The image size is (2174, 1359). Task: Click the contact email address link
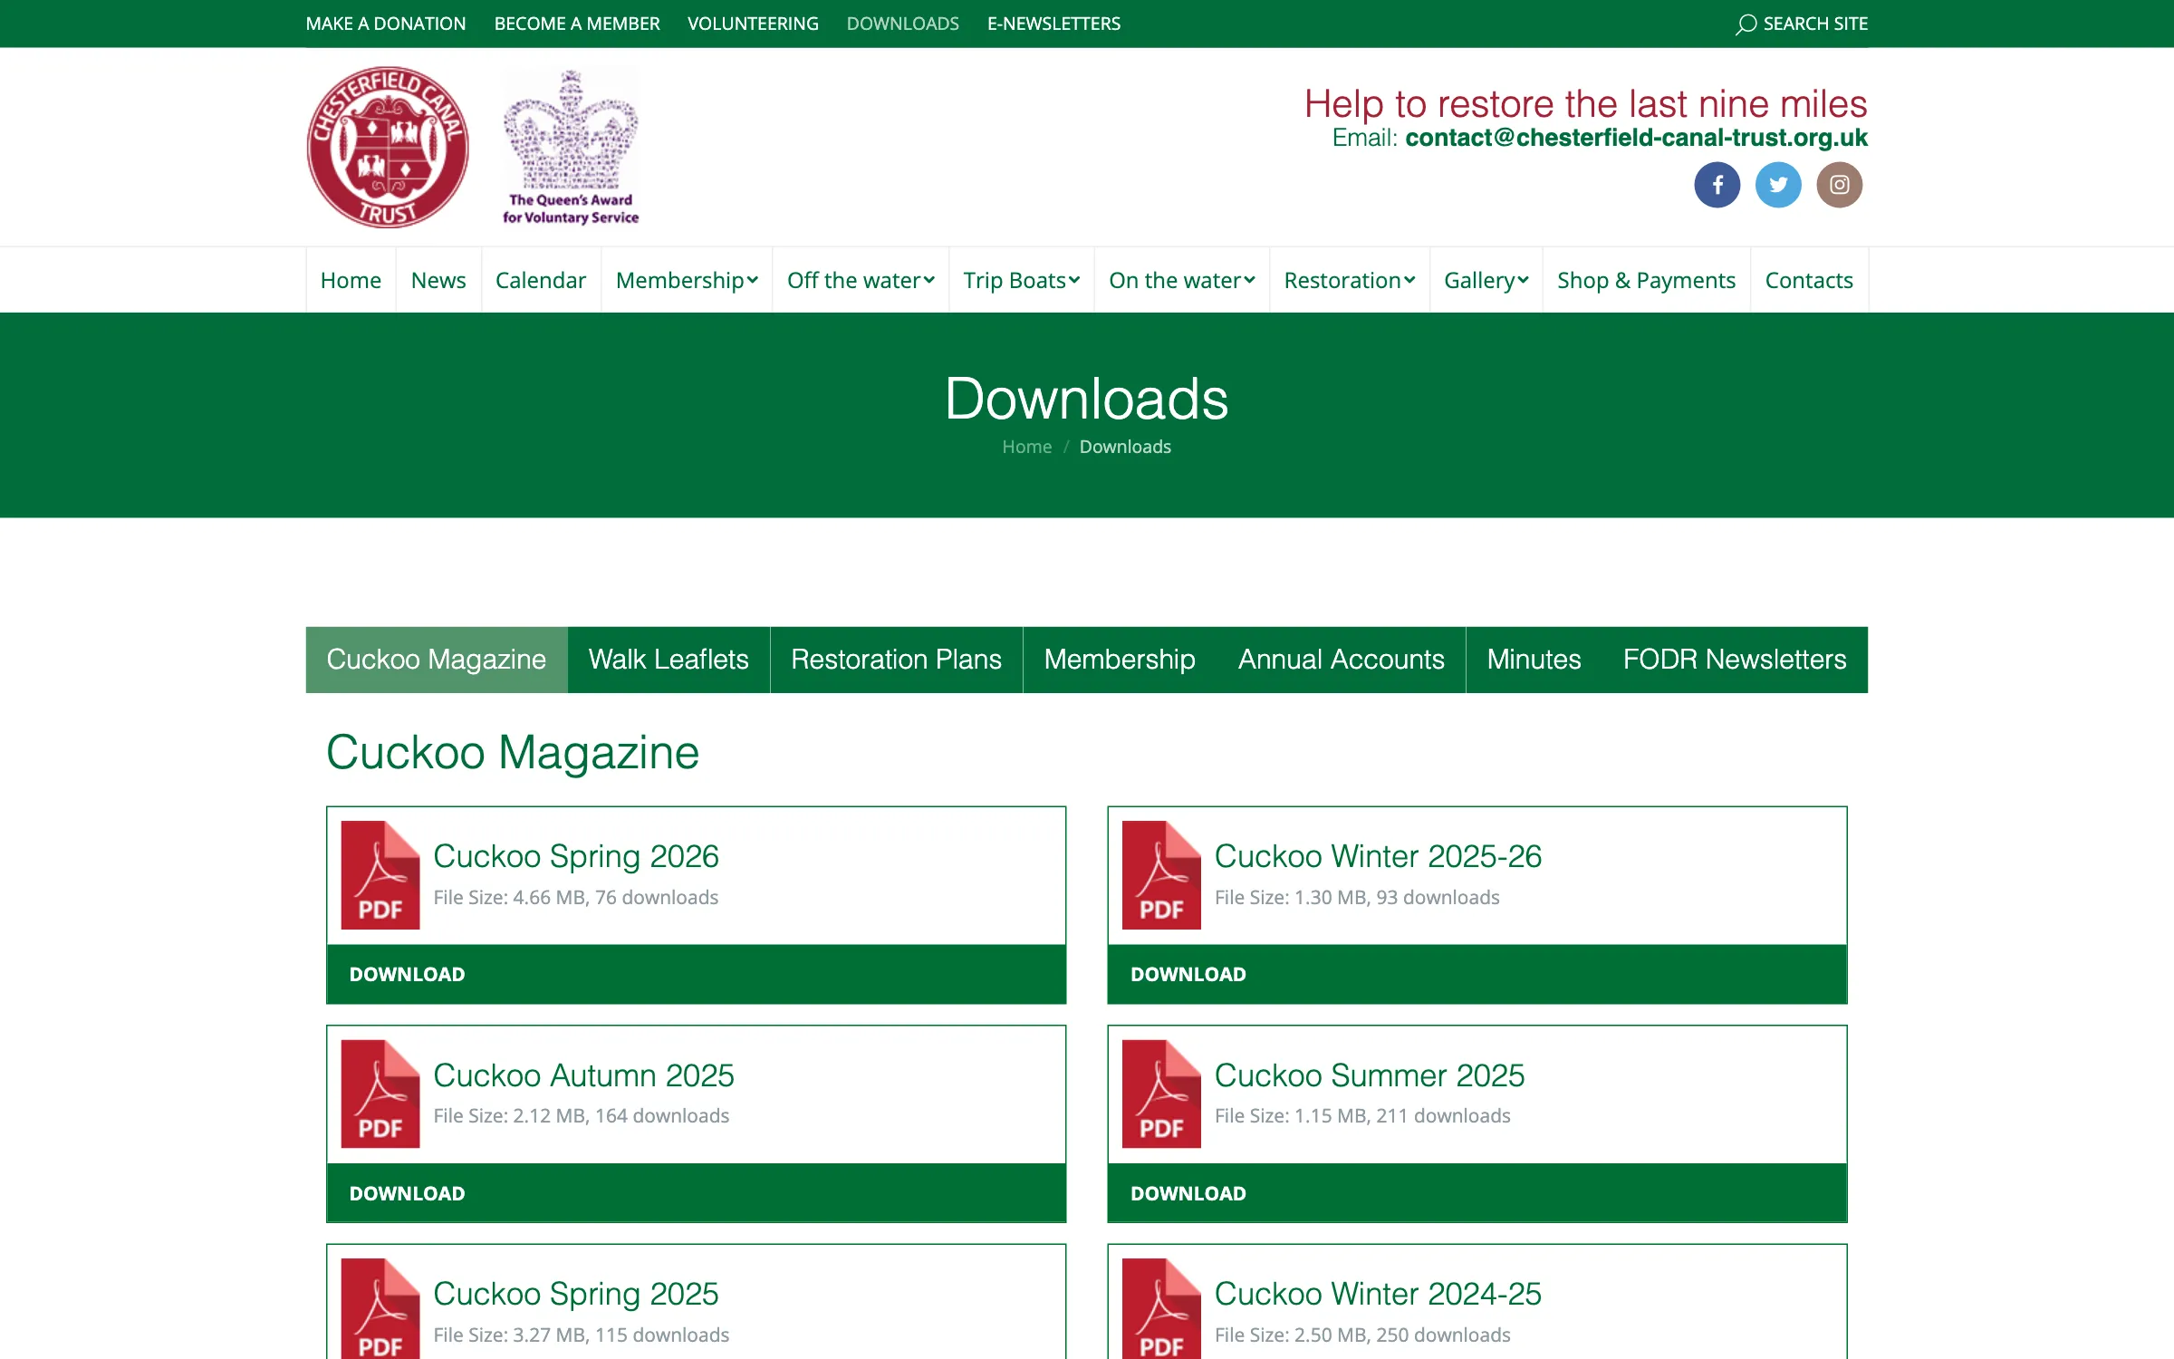coord(1636,138)
